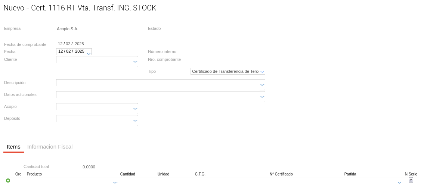This screenshot has width=427, height=193.
Task: Expand the Datos adicionales field arrow
Action: click(262, 97)
